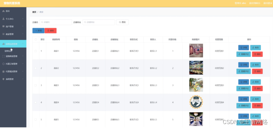
Task: Click the red 删除 button in row 商家2
Action: (x=257, y=71)
